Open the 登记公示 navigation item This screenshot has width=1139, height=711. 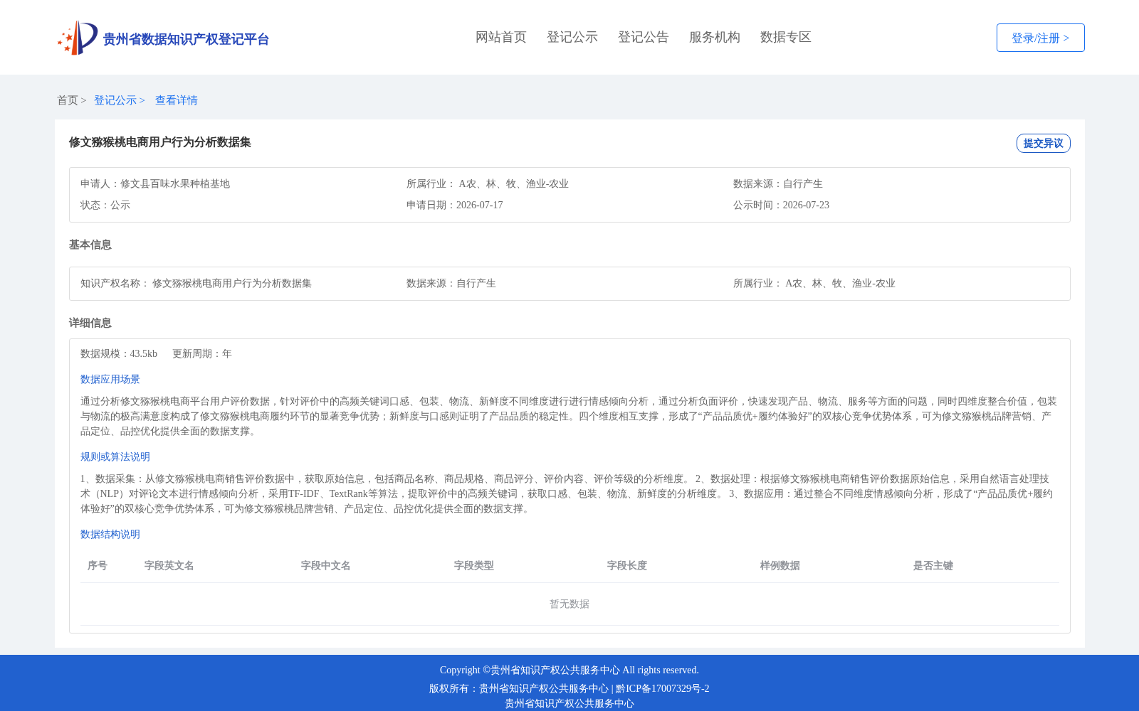click(x=572, y=37)
